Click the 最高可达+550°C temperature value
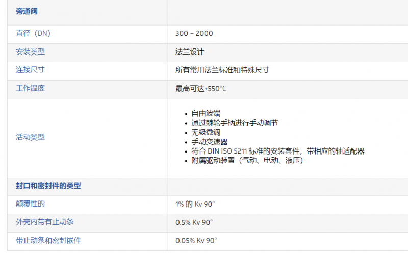 coord(200,88)
